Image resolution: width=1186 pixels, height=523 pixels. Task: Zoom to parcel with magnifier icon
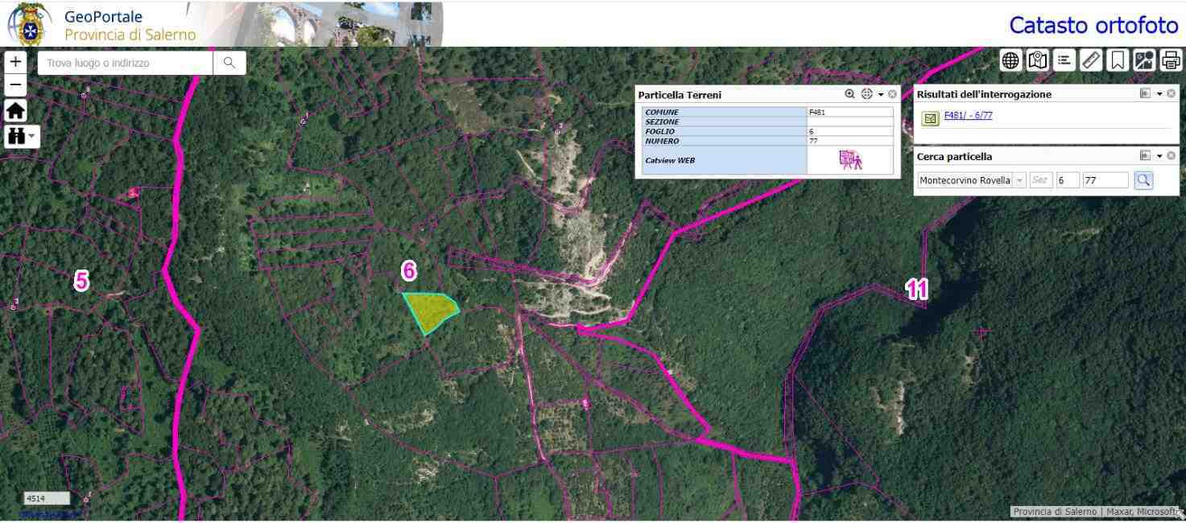tap(849, 94)
